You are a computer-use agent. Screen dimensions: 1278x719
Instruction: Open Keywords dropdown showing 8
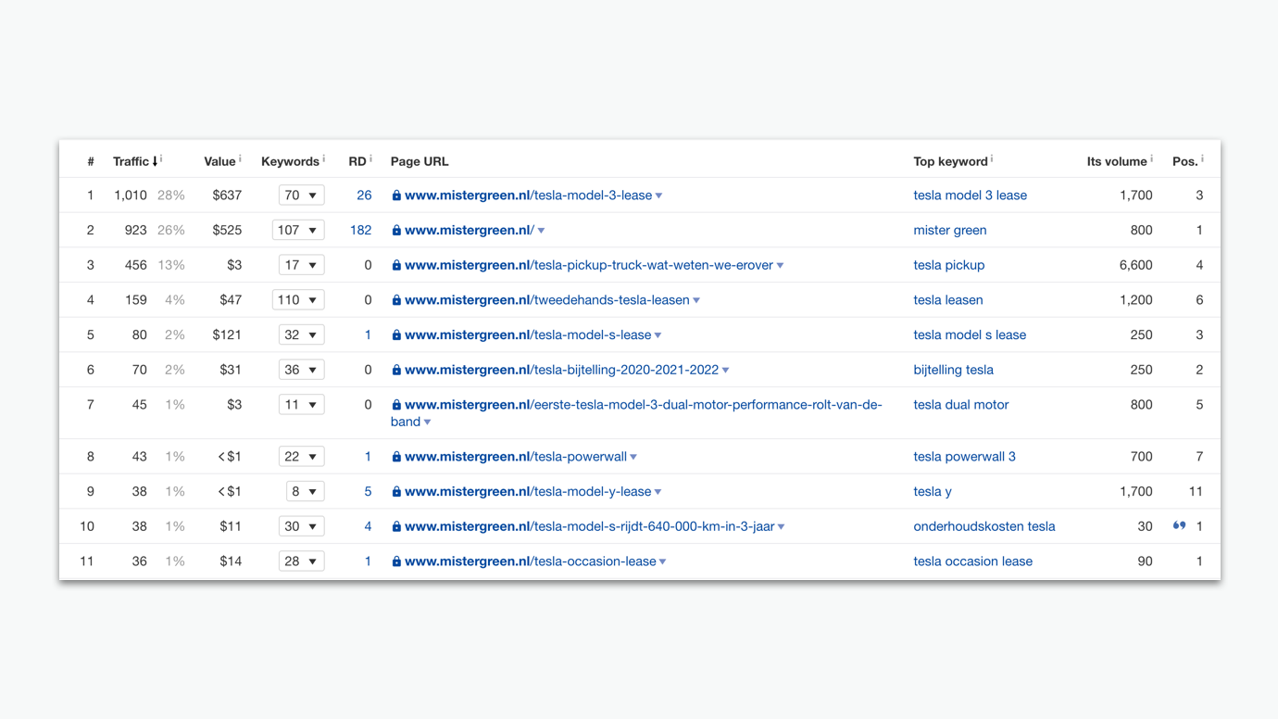(305, 491)
